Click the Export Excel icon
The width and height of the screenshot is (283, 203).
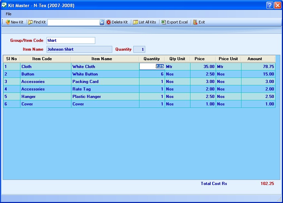click(x=164, y=22)
